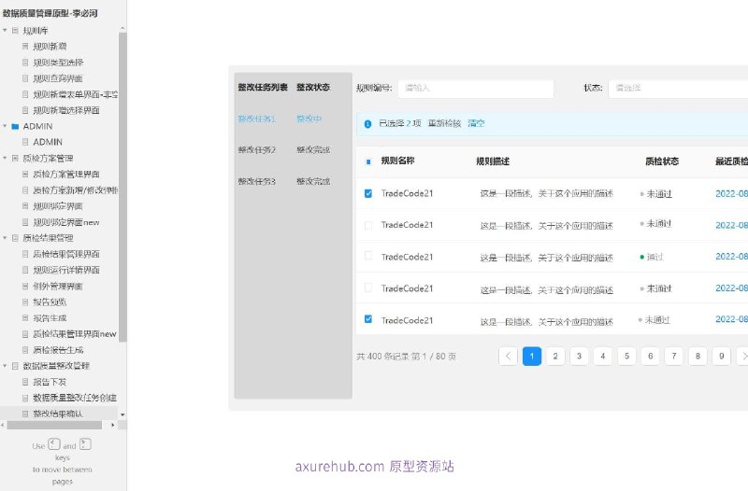Click the 共 400 条记录 pagination summary
748x491 pixels.
tap(406, 357)
